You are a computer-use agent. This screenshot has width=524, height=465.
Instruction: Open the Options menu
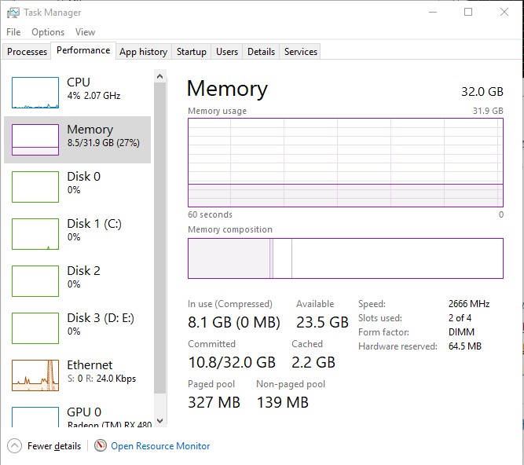[48, 32]
